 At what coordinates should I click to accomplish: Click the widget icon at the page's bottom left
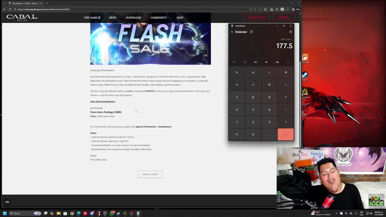(7, 202)
